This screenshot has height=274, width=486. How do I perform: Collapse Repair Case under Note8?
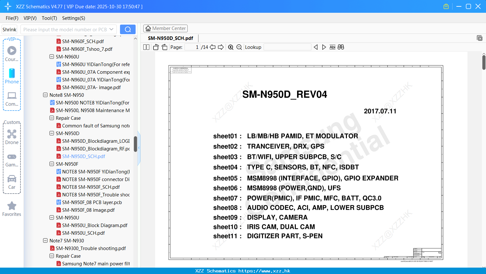[x=52, y=118]
